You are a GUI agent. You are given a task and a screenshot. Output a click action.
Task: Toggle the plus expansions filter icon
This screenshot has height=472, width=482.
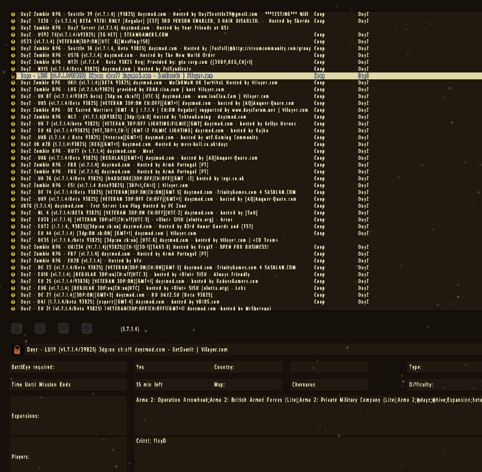tap(87, 328)
